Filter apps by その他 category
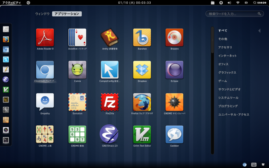 click(x=223, y=39)
